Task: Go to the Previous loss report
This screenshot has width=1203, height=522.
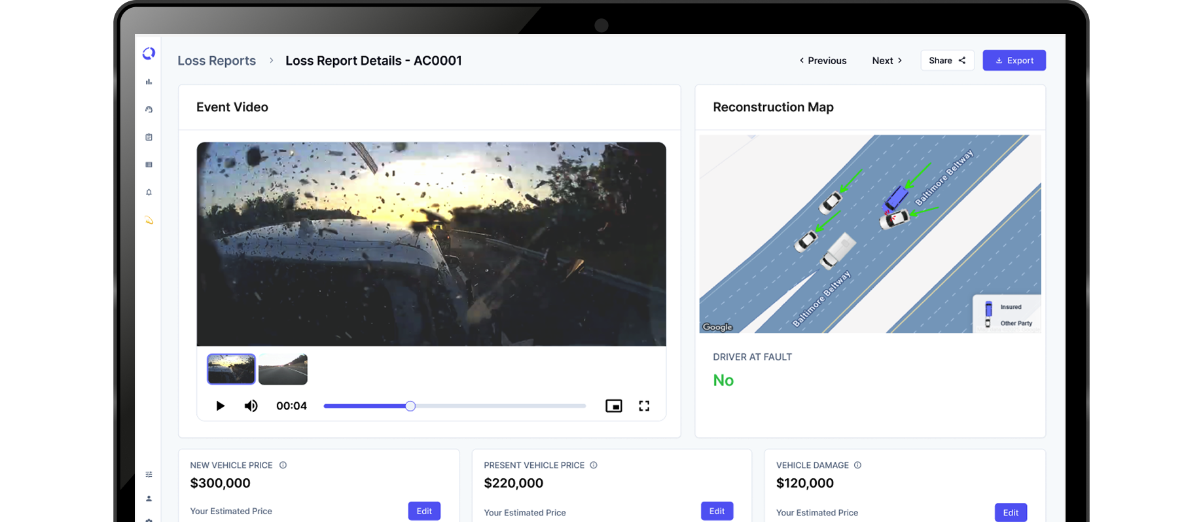Action: click(x=823, y=60)
